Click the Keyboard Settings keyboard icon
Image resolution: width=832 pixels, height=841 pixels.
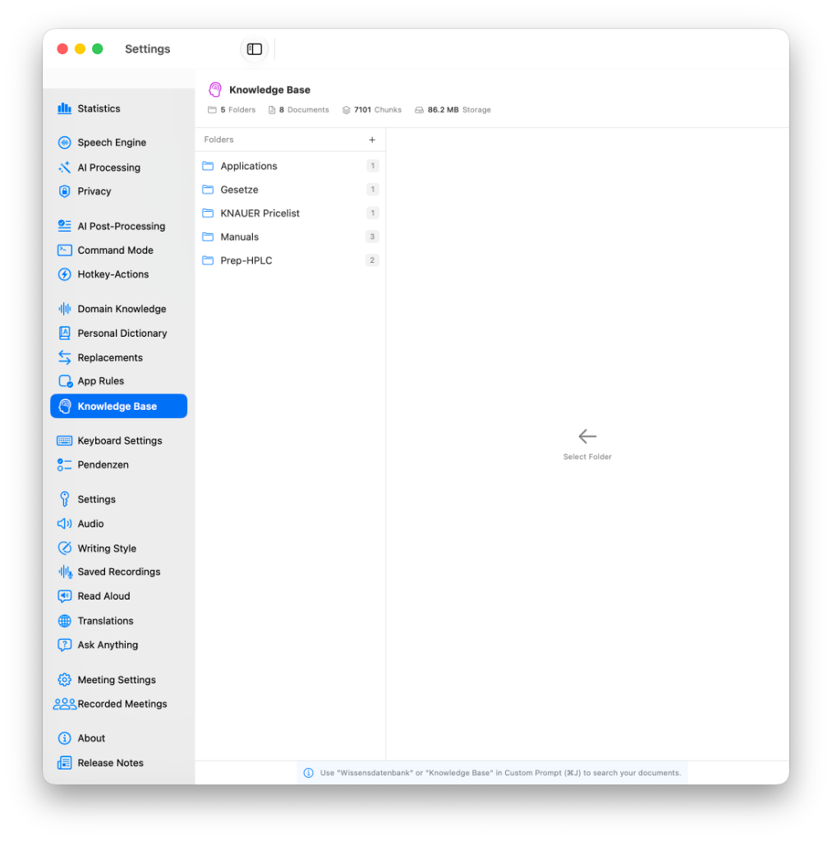pos(64,441)
